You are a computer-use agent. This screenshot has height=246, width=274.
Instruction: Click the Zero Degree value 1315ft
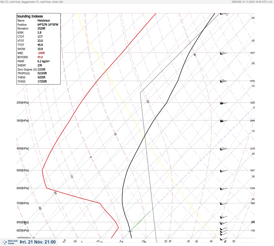tap(42, 69)
